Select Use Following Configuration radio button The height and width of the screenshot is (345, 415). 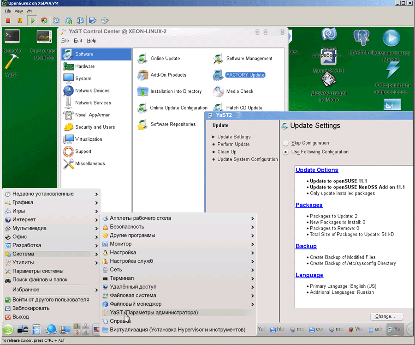(x=285, y=152)
